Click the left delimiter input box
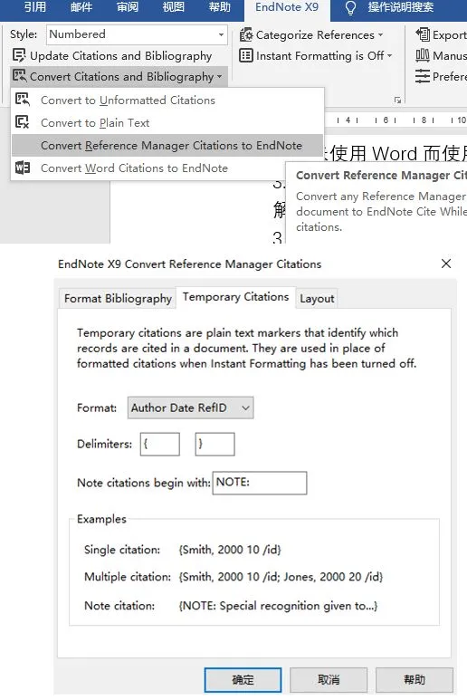The width and height of the screenshot is (467, 700). pyautogui.click(x=160, y=444)
